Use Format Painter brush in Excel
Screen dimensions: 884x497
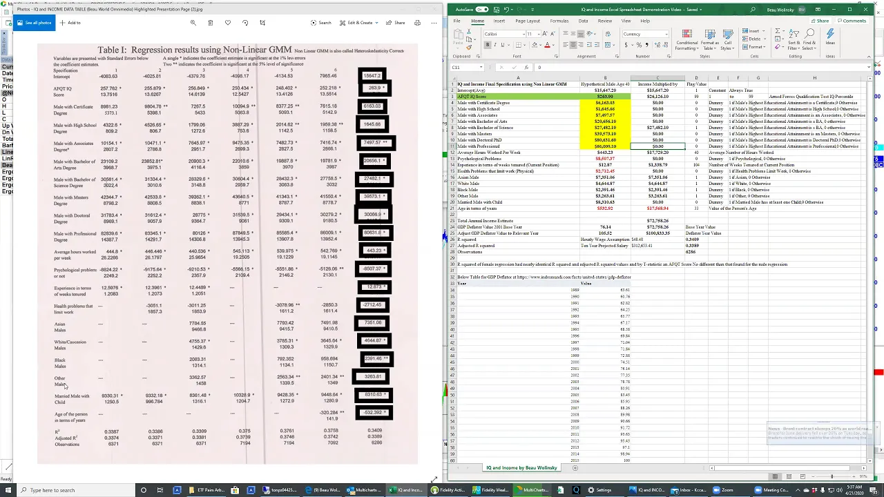[469, 48]
